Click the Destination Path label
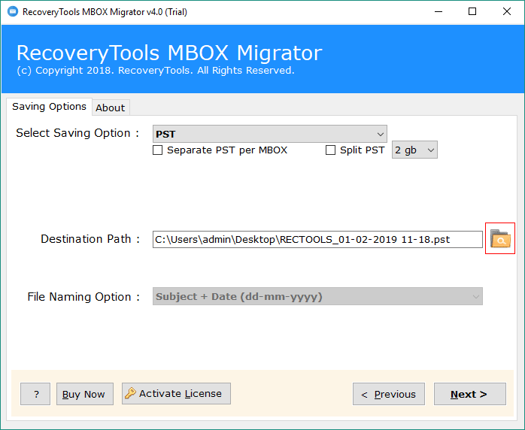 [90, 239]
